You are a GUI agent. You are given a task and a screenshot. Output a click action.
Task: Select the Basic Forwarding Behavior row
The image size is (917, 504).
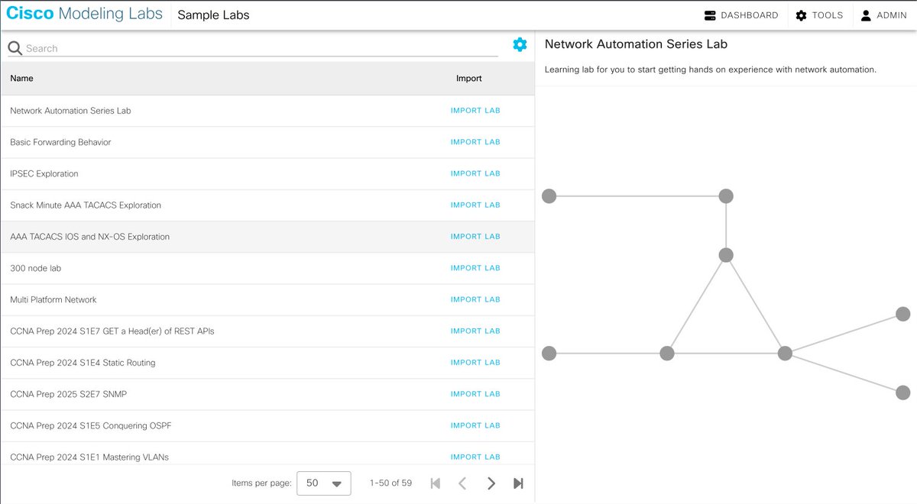(267, 142)
